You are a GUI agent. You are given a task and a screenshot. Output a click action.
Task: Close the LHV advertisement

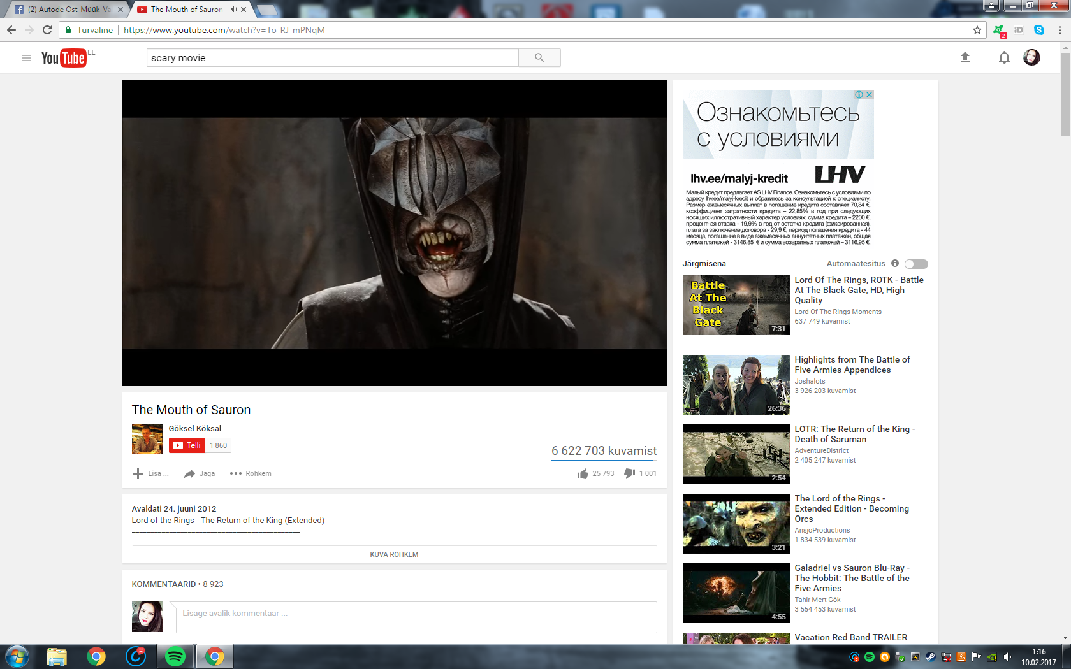(869, 94)
